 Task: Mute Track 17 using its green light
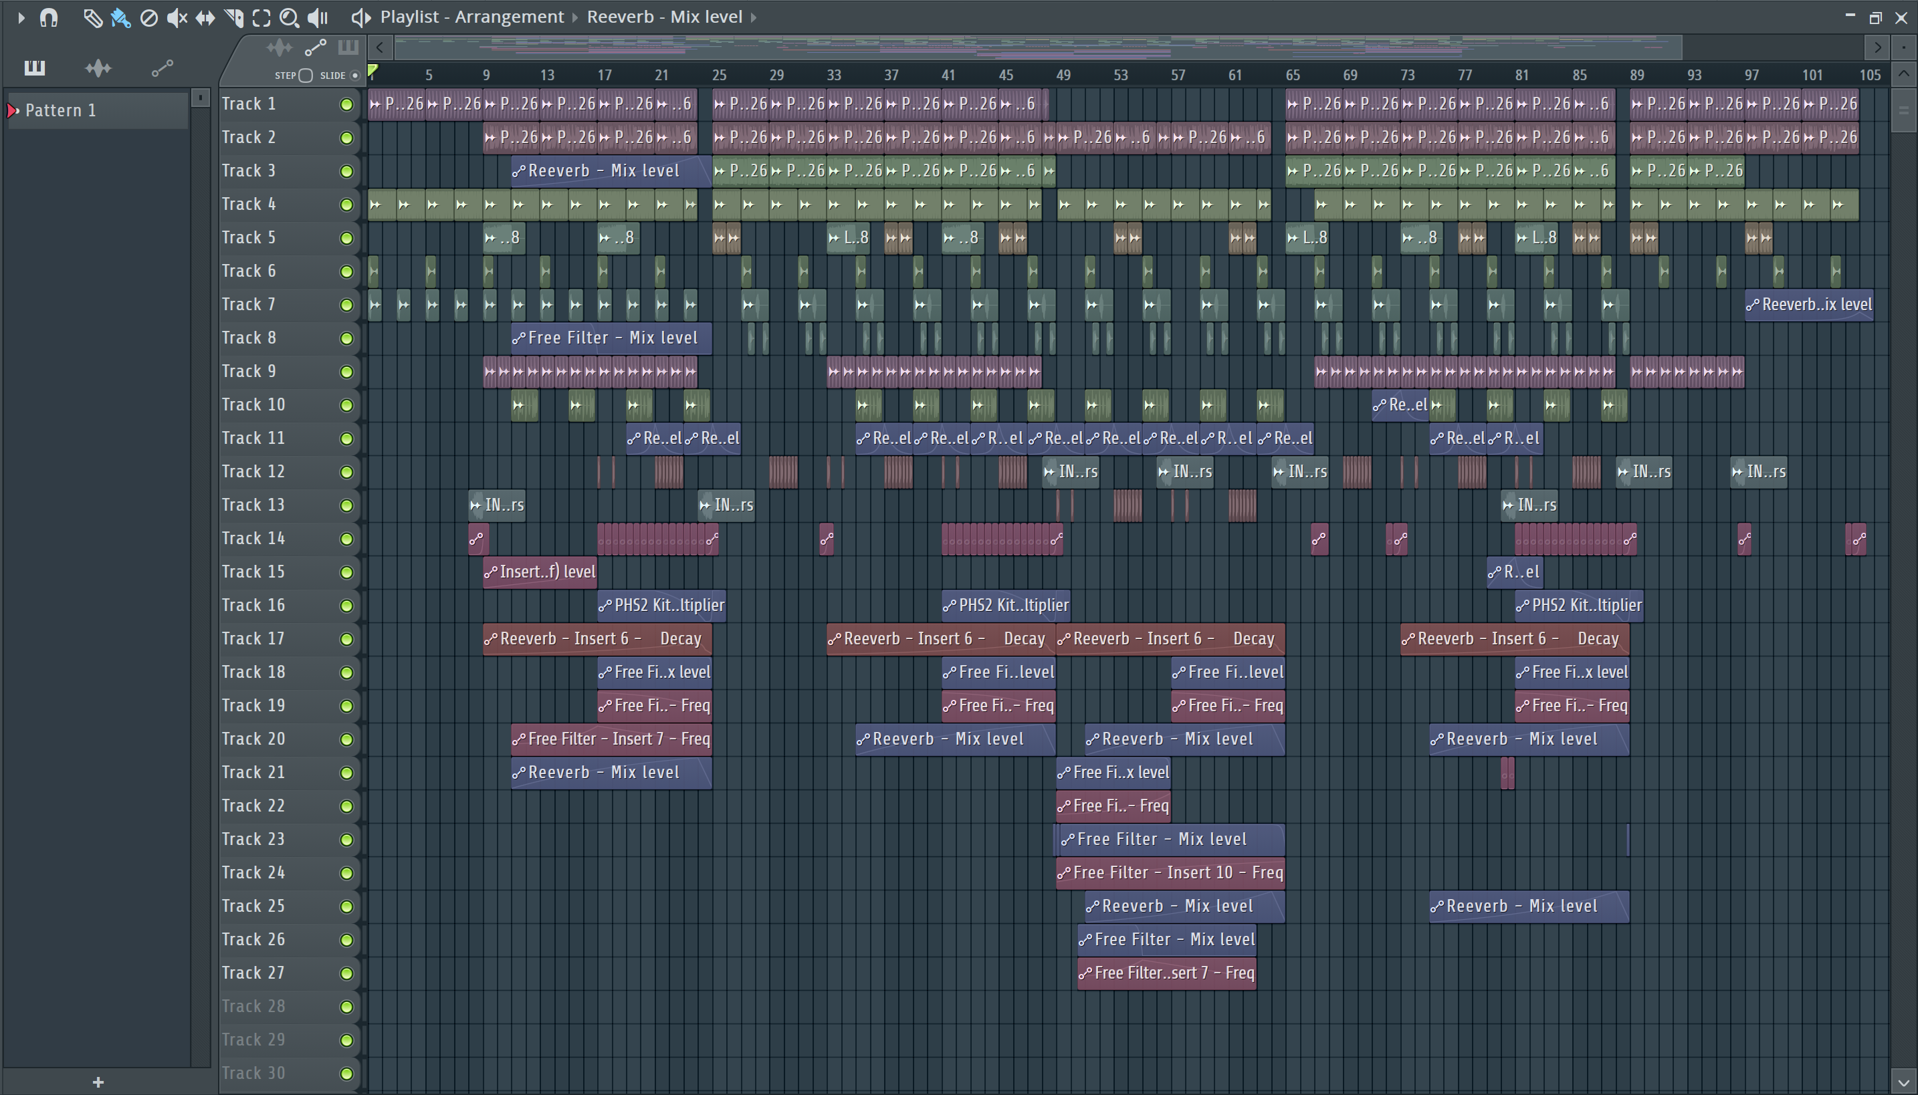tap(346, 639)
